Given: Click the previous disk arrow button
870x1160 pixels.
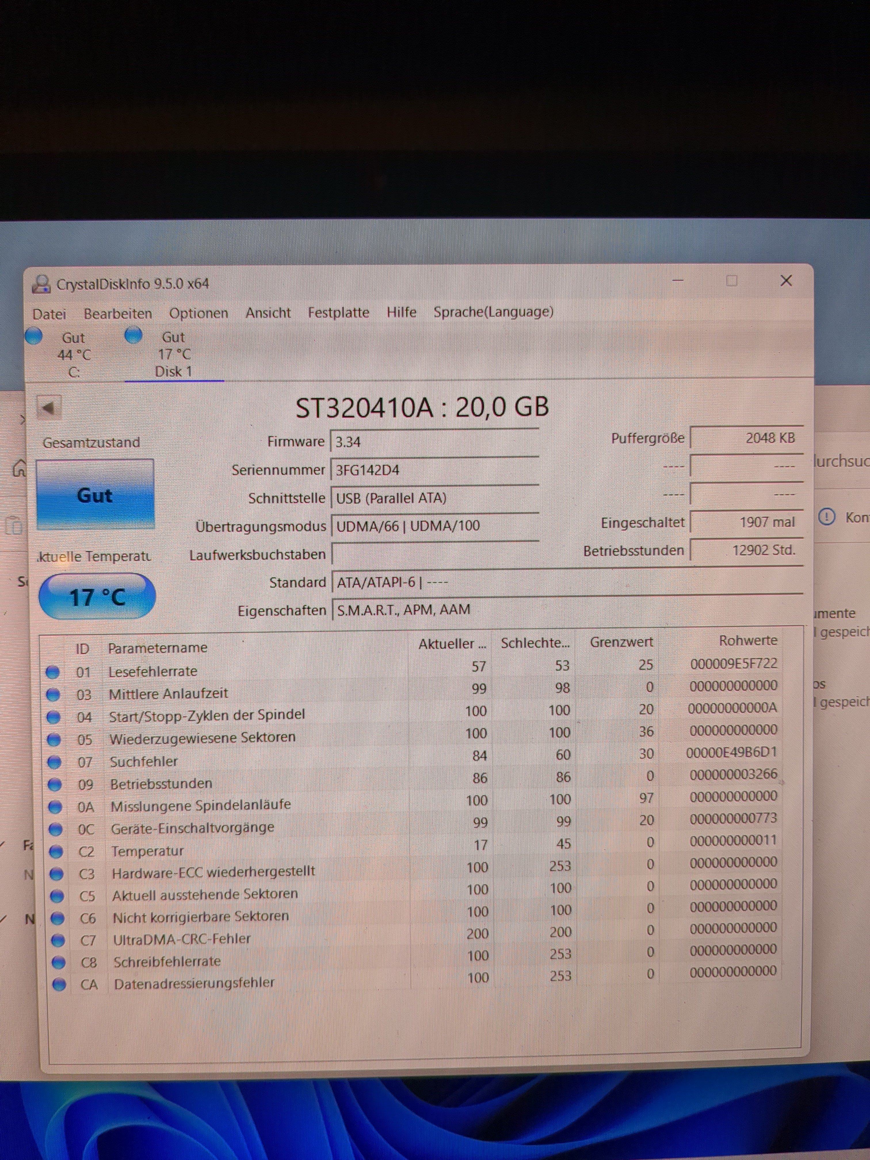Looking at the screenshot, I should tap(49, 407).
